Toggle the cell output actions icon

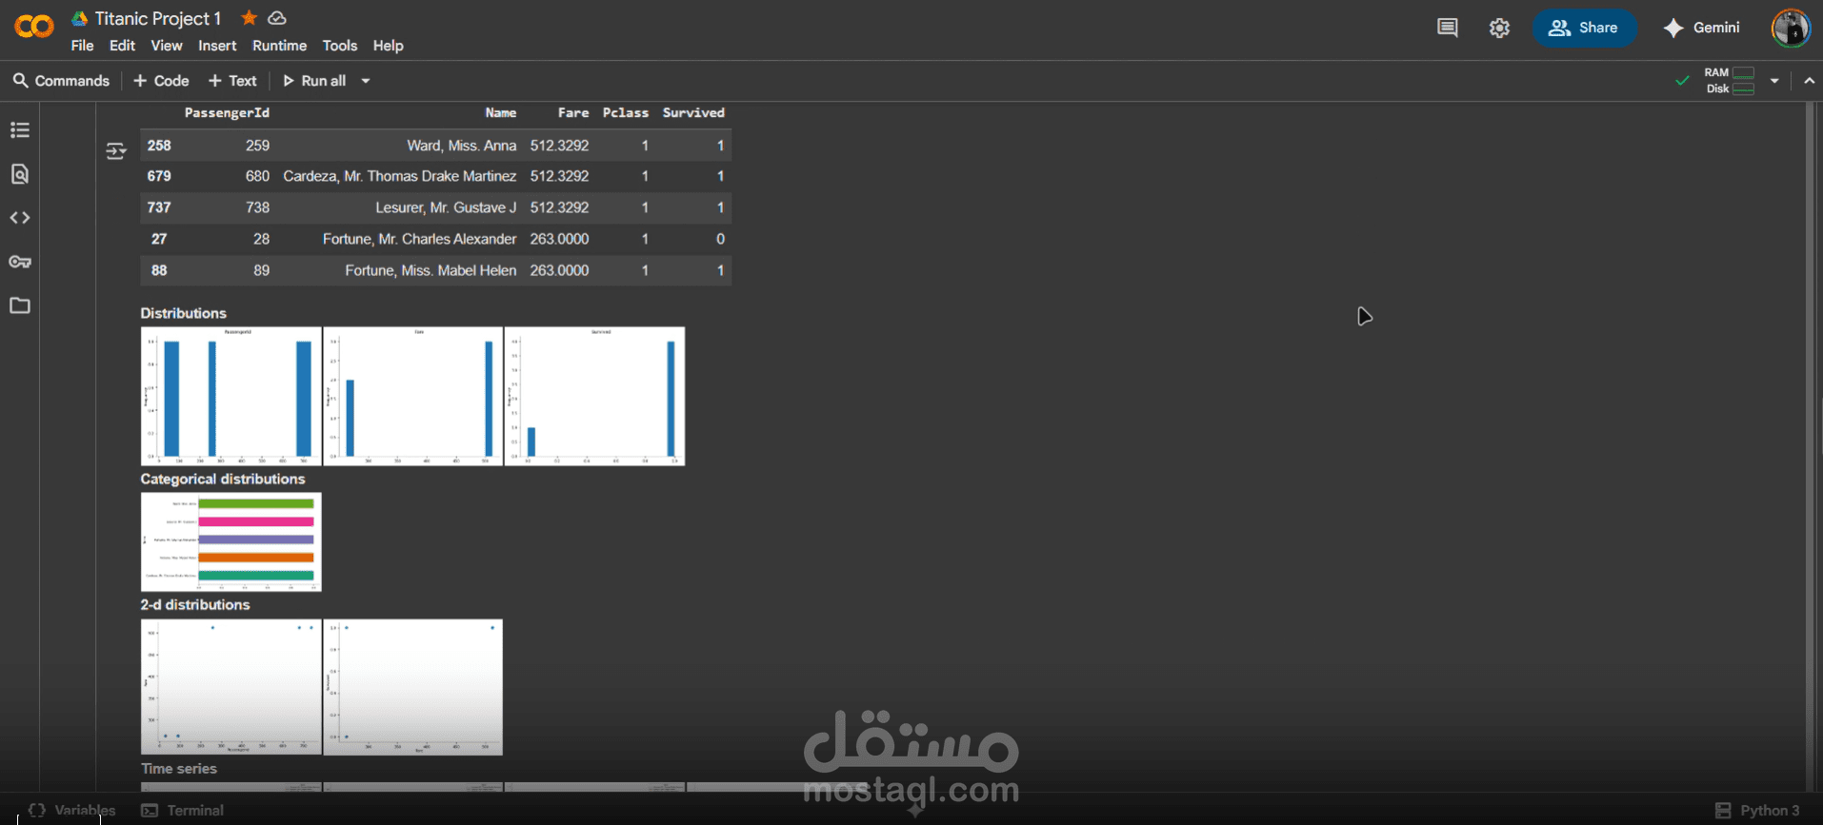(x=116, y=150)
